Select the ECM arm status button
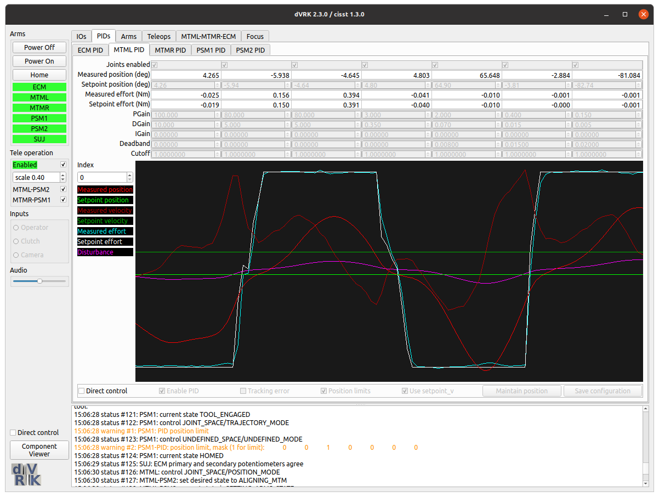659x497 pixels. [39, 87]
